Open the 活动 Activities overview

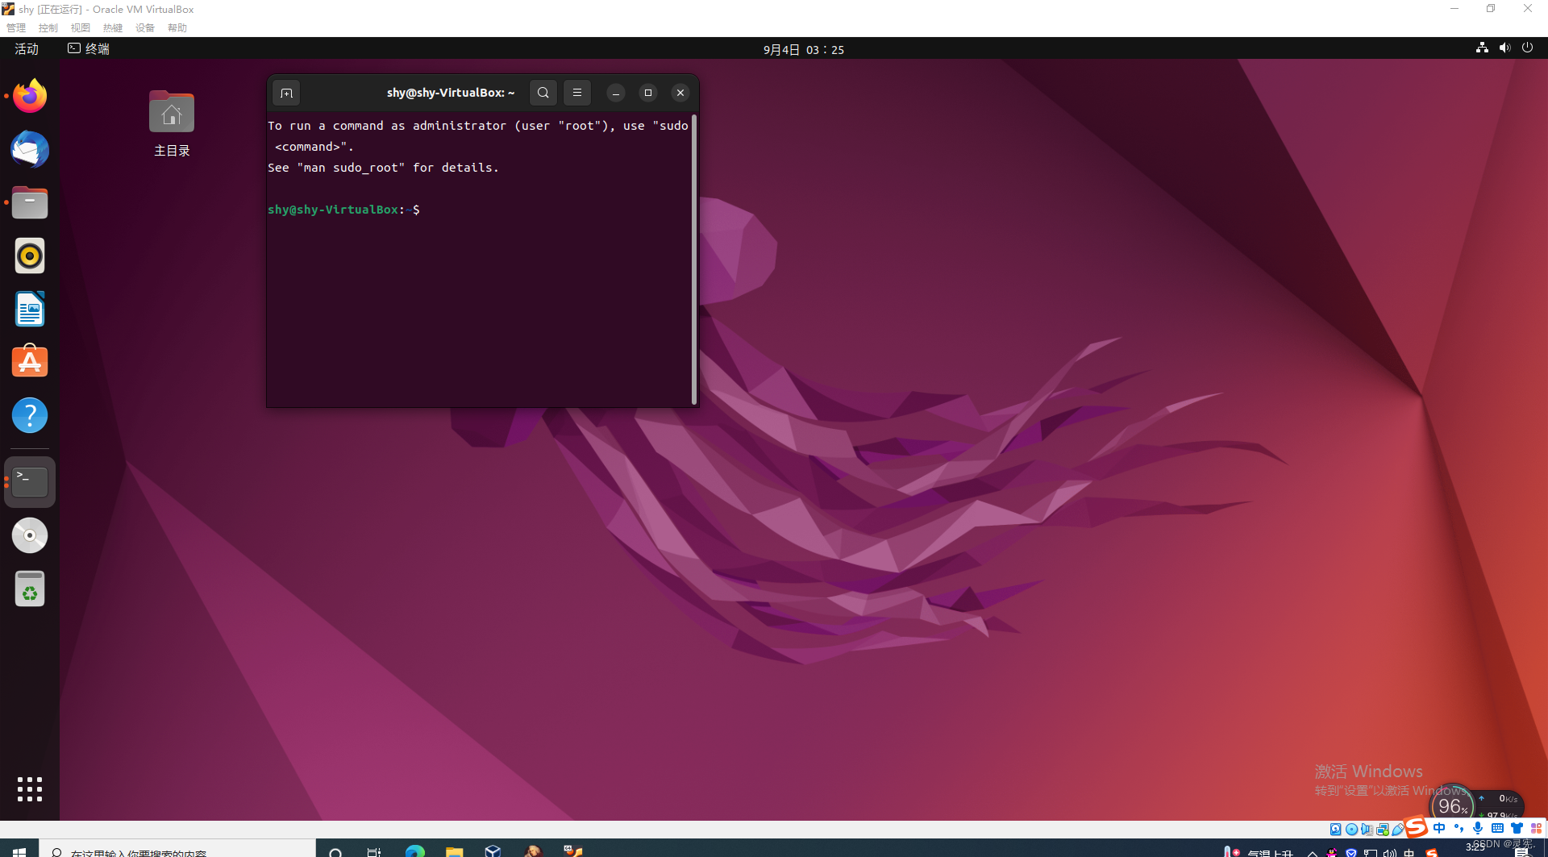pyautogui.click(x=27, y=49)
